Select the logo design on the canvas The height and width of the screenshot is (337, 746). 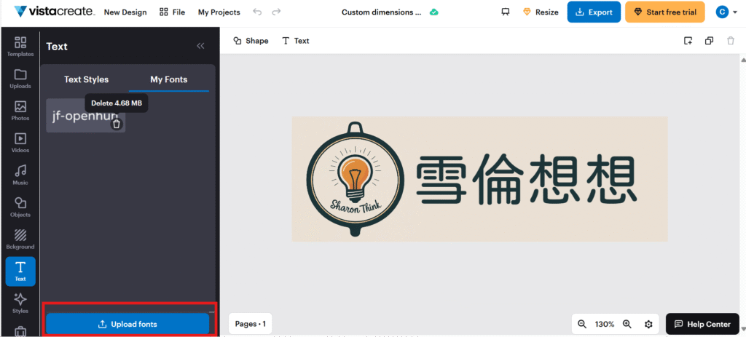[x=479, y=179]
